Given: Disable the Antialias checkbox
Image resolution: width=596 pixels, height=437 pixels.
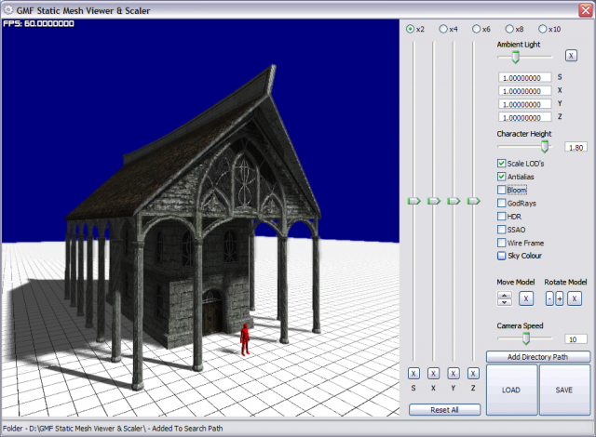Looking at the screenshot, I should click(x=502, y=177).
